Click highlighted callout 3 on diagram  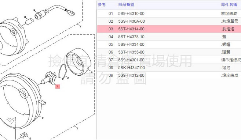(58, 87)
